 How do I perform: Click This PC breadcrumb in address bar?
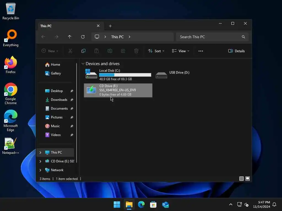pos(117,37)
